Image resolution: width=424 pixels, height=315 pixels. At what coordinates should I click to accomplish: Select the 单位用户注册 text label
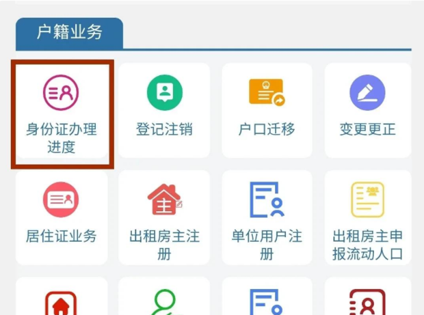267,245
